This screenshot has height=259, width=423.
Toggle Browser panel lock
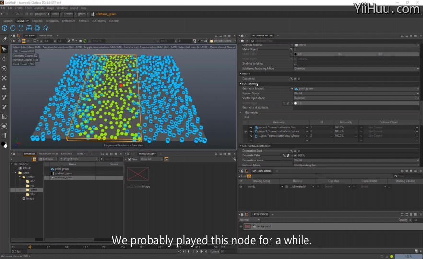(x=14, y=154)
